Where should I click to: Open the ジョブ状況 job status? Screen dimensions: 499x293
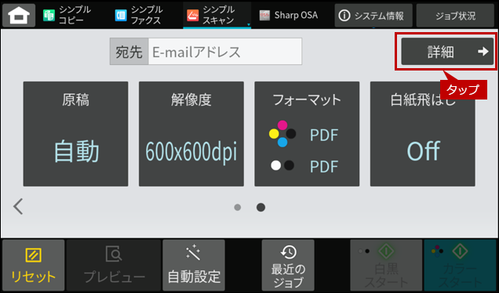click(x=455, y=15)
